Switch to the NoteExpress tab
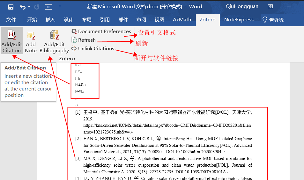The width and height of the screenshot is (304, 180). point(239,20)
